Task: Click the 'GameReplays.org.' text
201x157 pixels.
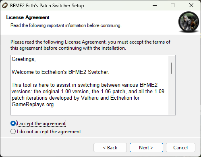Action: [x=33, y=105]
